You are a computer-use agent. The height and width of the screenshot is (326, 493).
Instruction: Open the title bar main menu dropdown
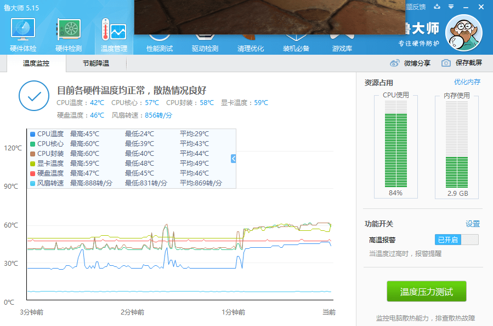click(451, 7)
